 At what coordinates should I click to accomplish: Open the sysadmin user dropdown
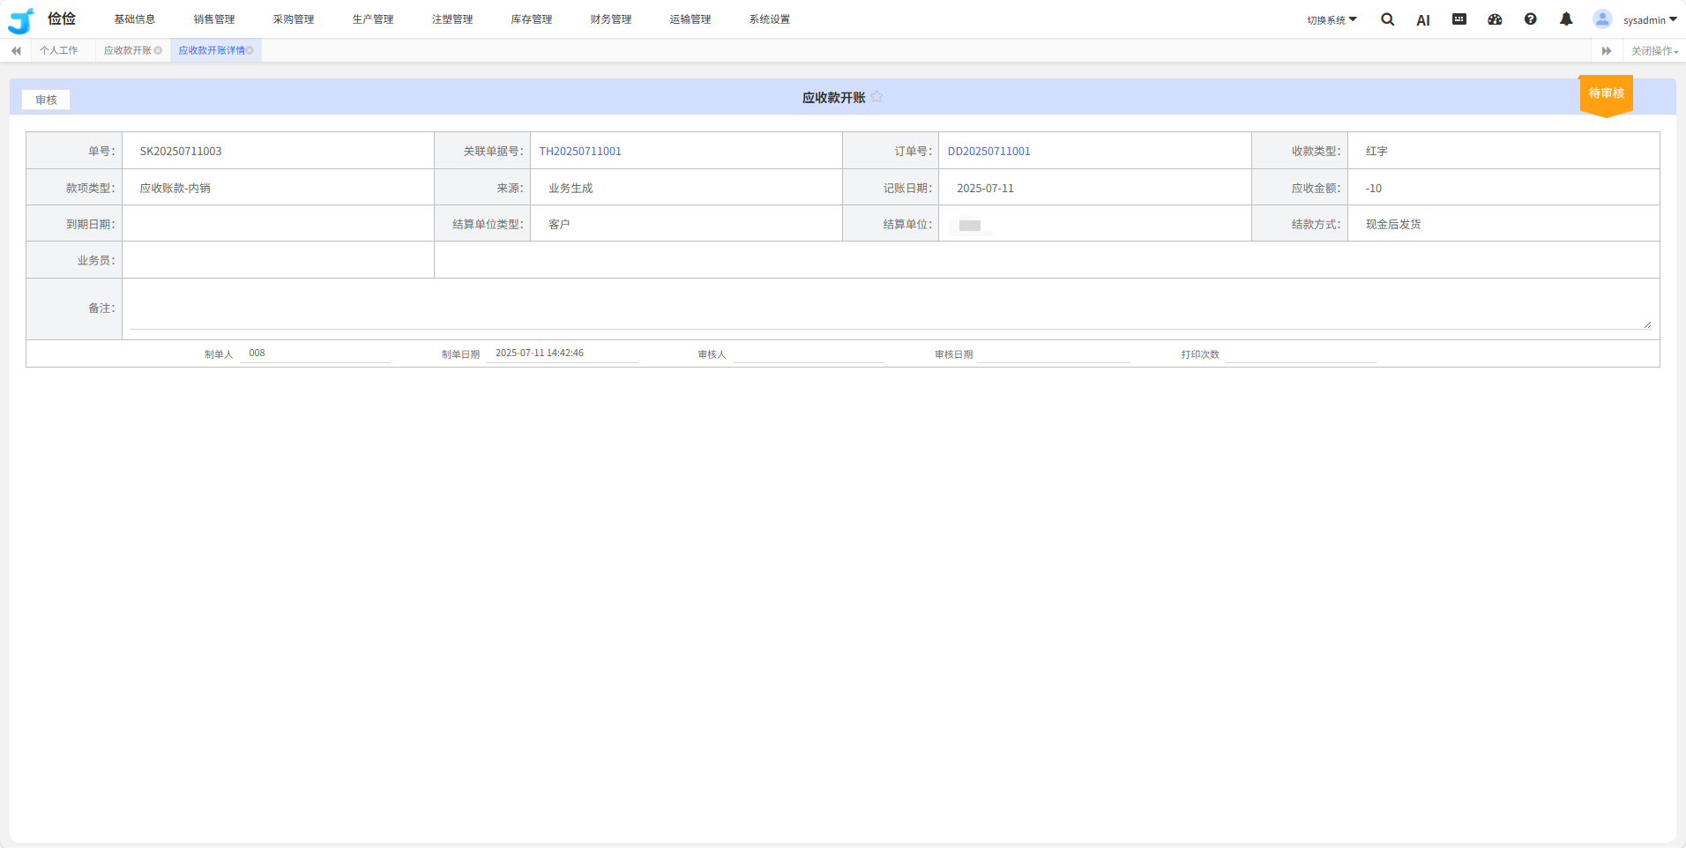[1647, 19]
